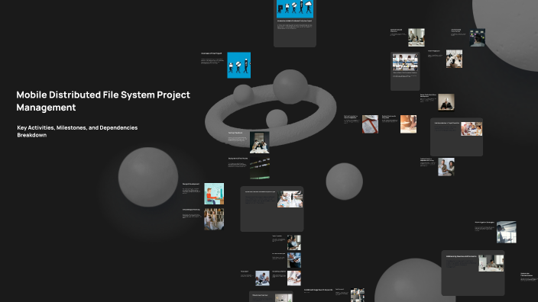Open the video conference grid image
This screenshot has height=302, width=538.
(405, 62)
